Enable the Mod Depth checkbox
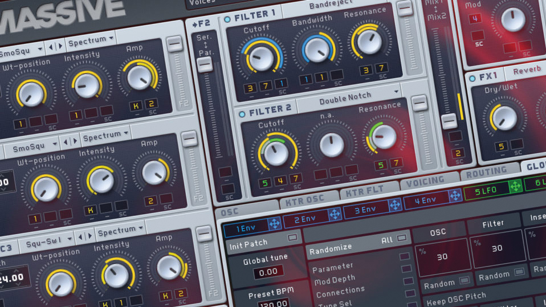Screen dimensions: 546x307 [x=406, y=269]
